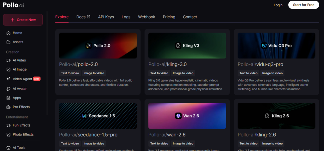Viewport: 324px width, 151px height.
Task: Click the Fun Effects icon
Action: (8, 125)
